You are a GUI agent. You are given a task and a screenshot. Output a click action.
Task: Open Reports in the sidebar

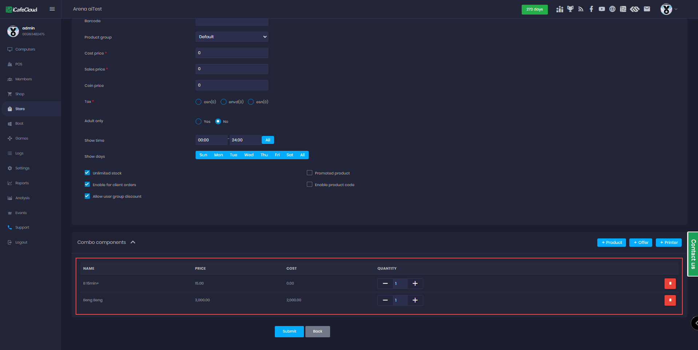(x=22, y=183)
